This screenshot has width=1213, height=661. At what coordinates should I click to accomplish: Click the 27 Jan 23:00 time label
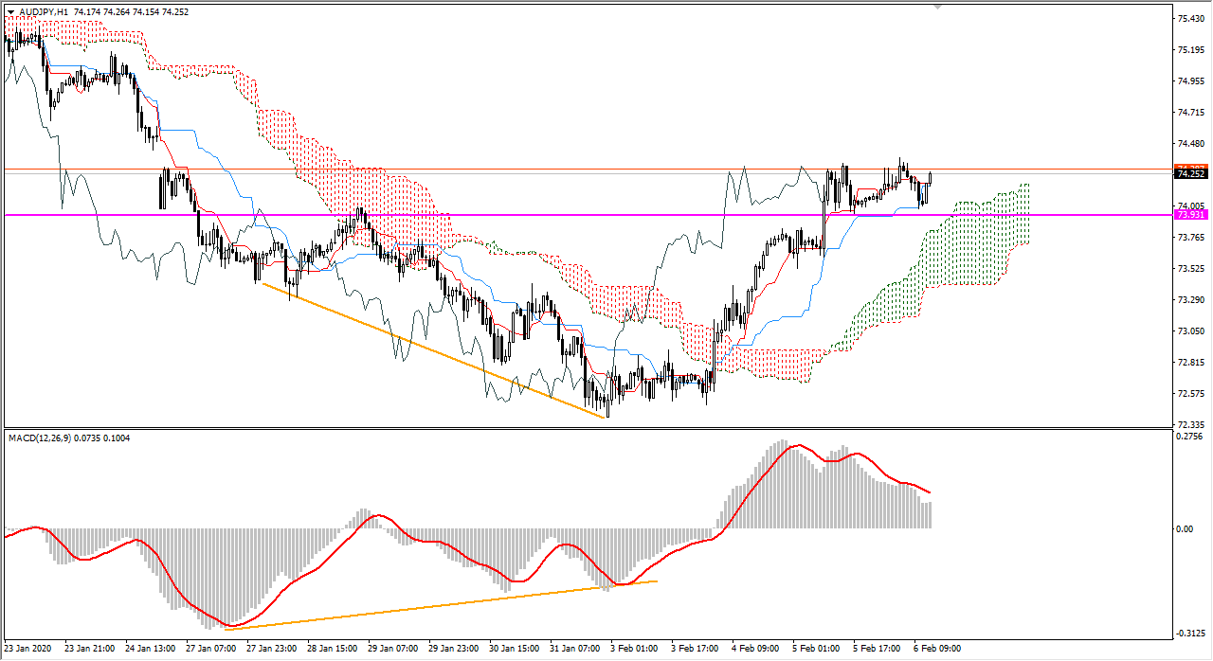272,650
